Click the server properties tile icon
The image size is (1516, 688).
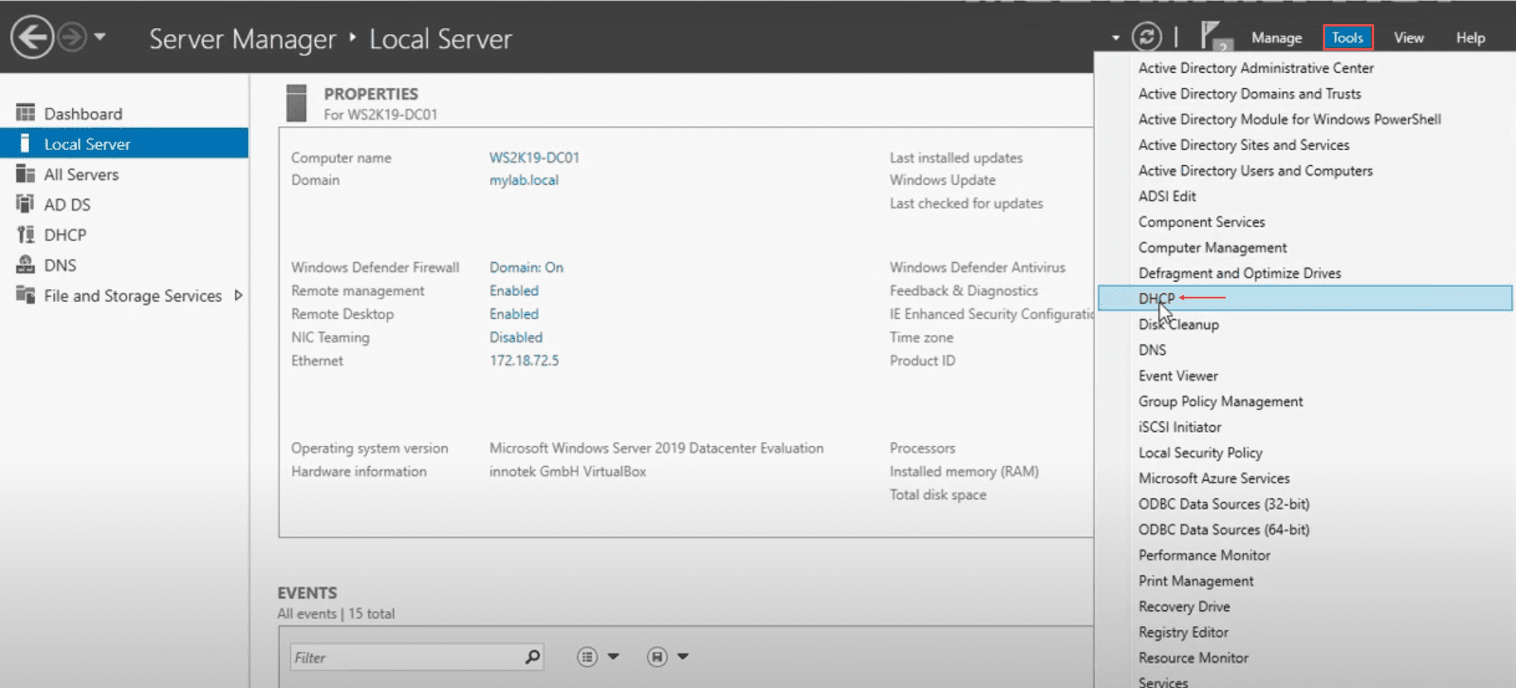point(296,104)
